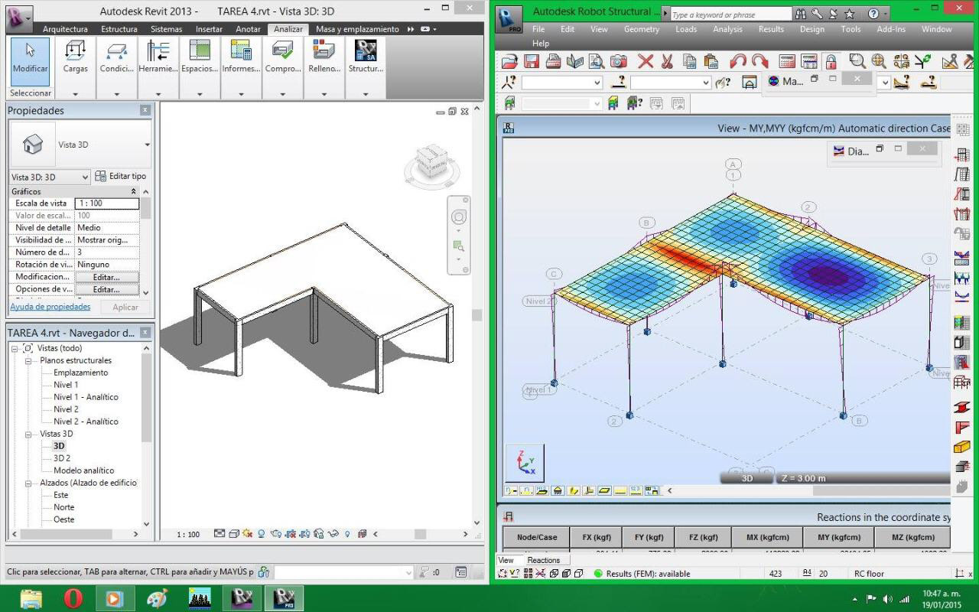The height and width of the screenshot is (612, 979).
Task: Open the Cargas ribbon tool
Action: 75,57
